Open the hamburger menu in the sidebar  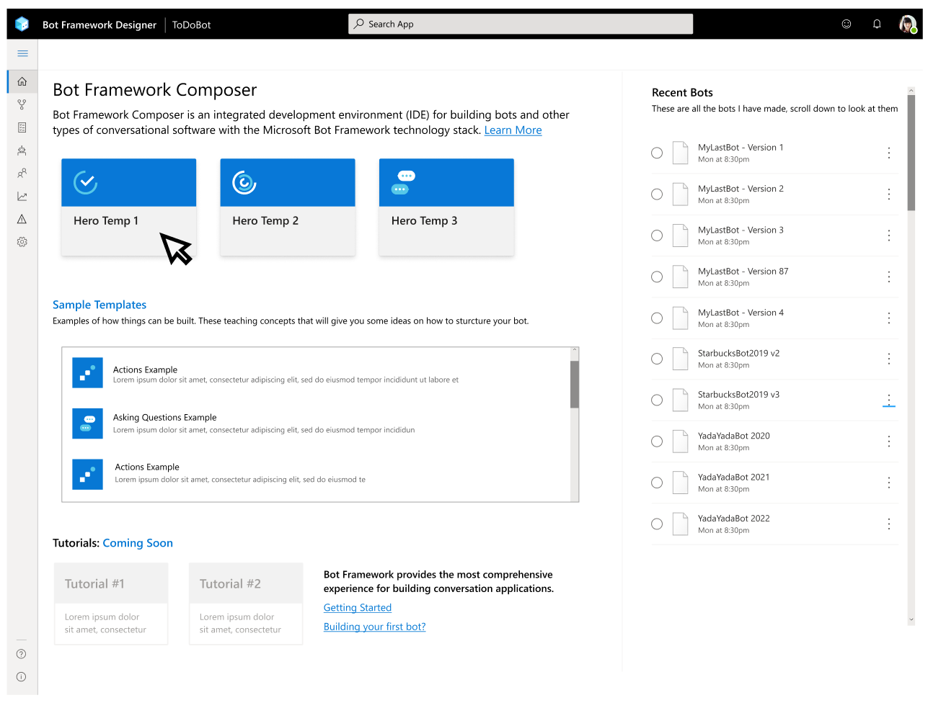[x=22, y=53]
